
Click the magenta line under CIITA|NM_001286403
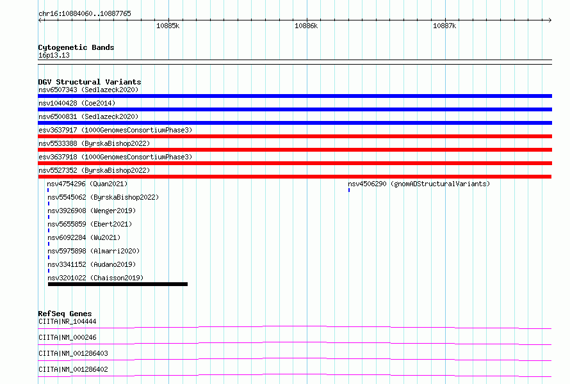(295, 359)
